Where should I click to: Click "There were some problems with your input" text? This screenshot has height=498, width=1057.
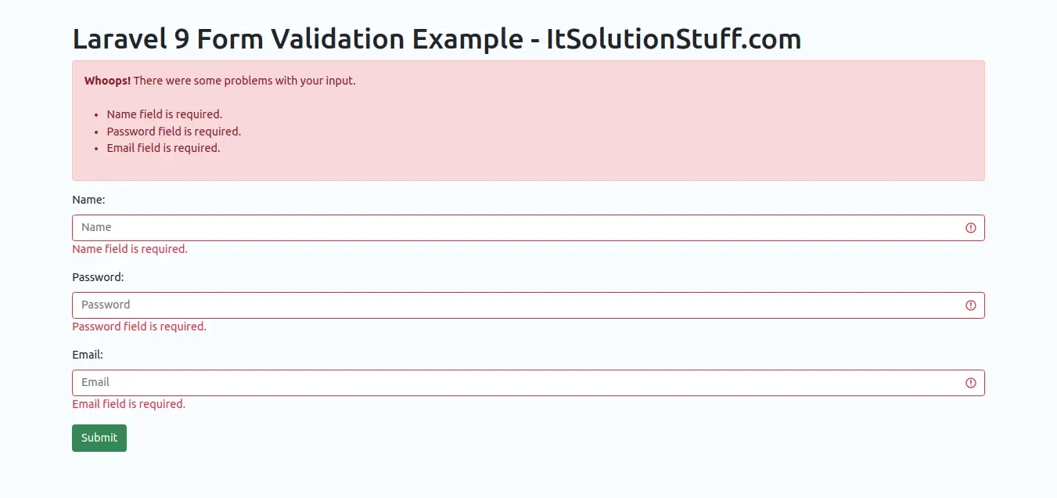tap(245, 81)
